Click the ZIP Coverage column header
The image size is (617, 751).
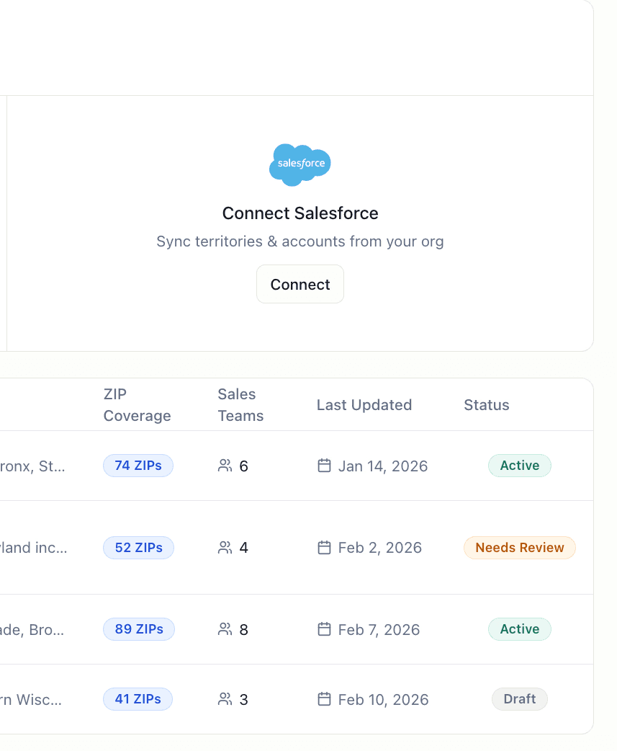(137, 405)
